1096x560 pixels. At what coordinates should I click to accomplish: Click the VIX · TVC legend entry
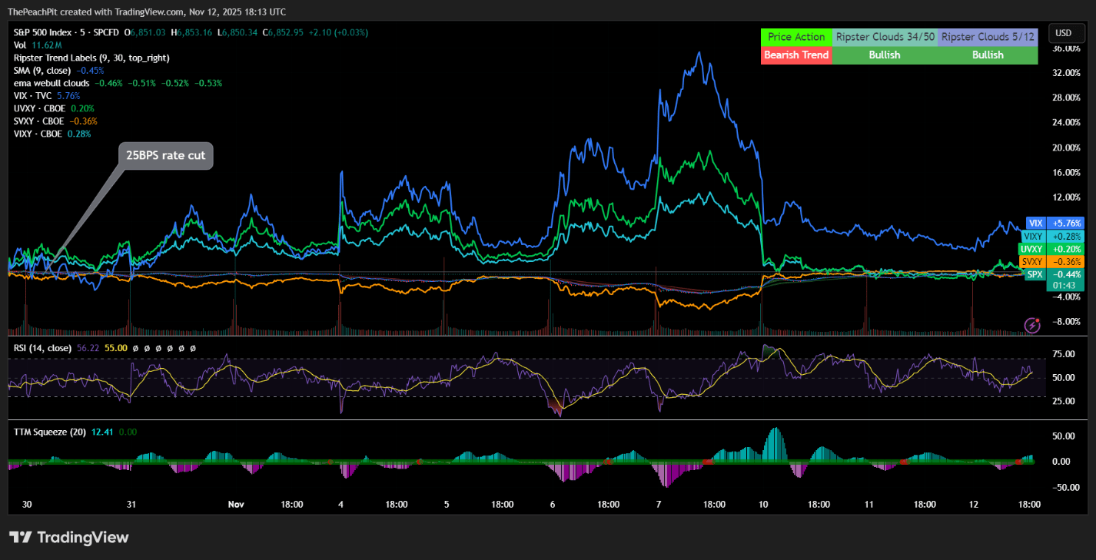pos(33,96)
